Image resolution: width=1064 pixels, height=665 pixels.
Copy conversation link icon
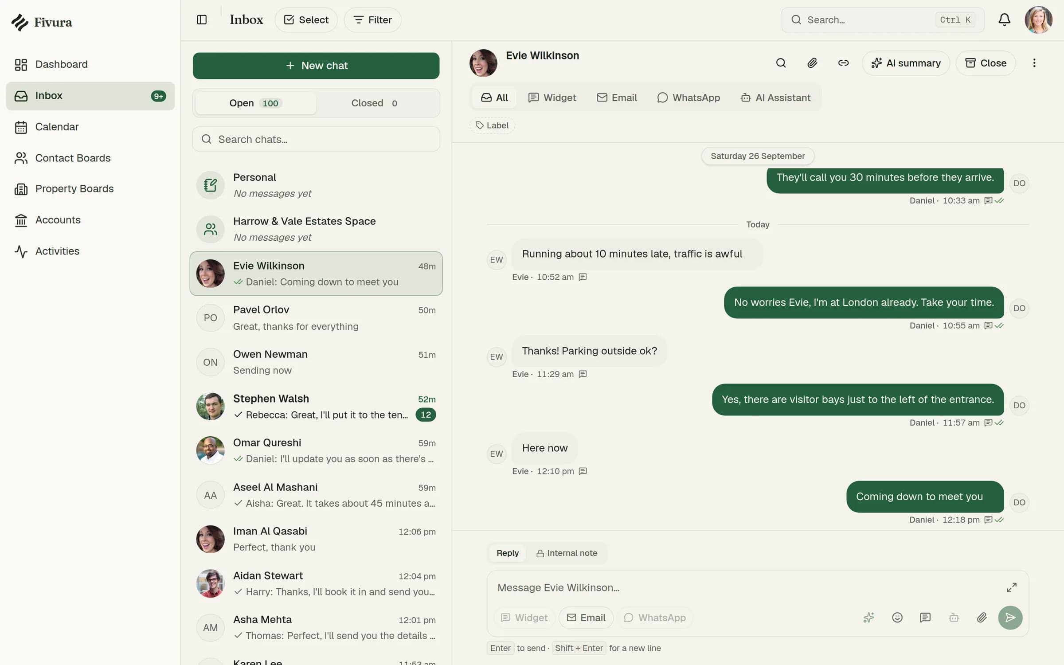point(843,63)
